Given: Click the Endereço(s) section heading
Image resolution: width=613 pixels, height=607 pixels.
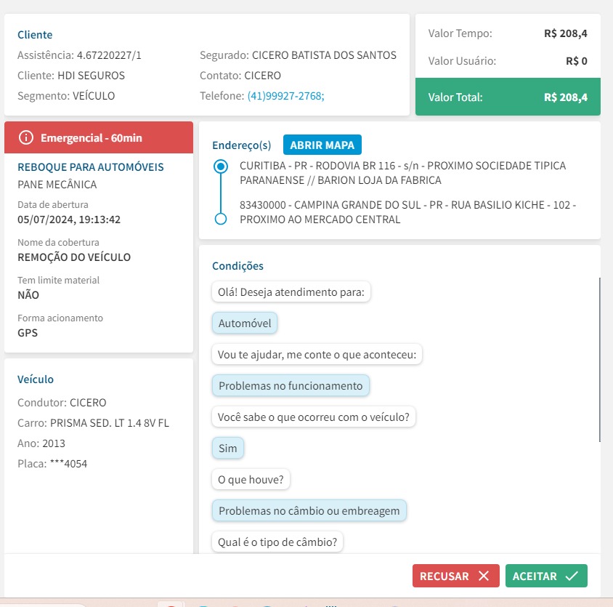Looking at the screenshot, I should [242, 145].
